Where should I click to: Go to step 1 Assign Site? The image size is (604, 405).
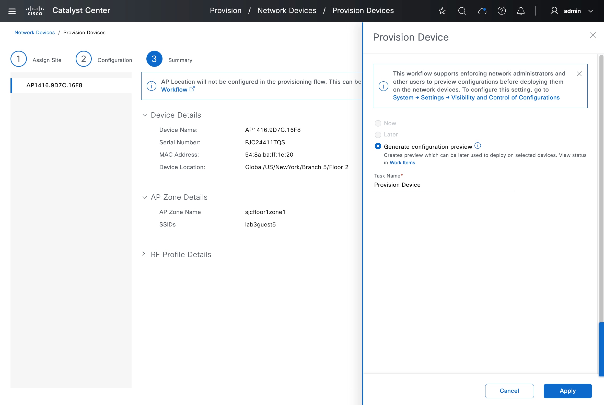(18, 59)
